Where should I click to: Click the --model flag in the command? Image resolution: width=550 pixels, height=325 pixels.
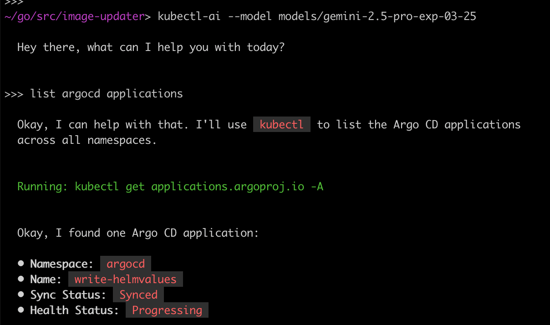[x=253, y=17]
